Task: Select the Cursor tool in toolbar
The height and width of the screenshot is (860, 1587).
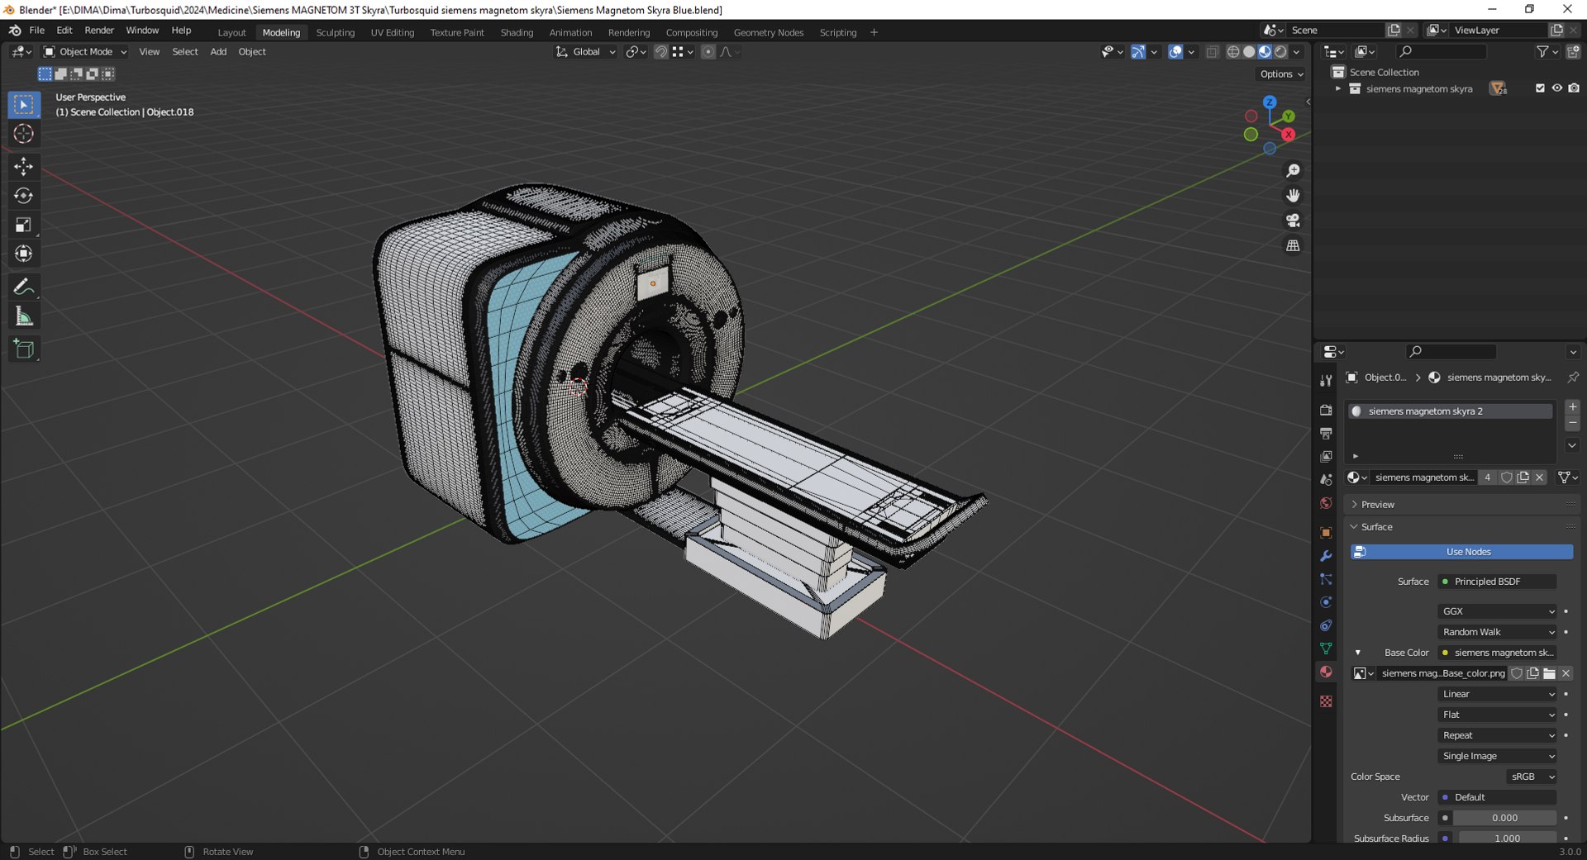Action: pos(23,134)
